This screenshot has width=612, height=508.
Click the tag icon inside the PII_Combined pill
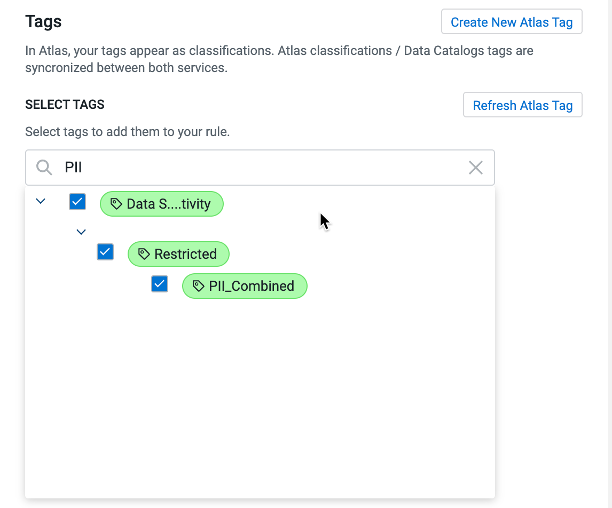pyautogui.click(x=198, y=286)
